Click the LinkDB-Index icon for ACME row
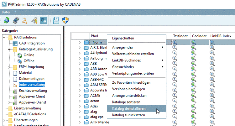 [x=212, y=96]
